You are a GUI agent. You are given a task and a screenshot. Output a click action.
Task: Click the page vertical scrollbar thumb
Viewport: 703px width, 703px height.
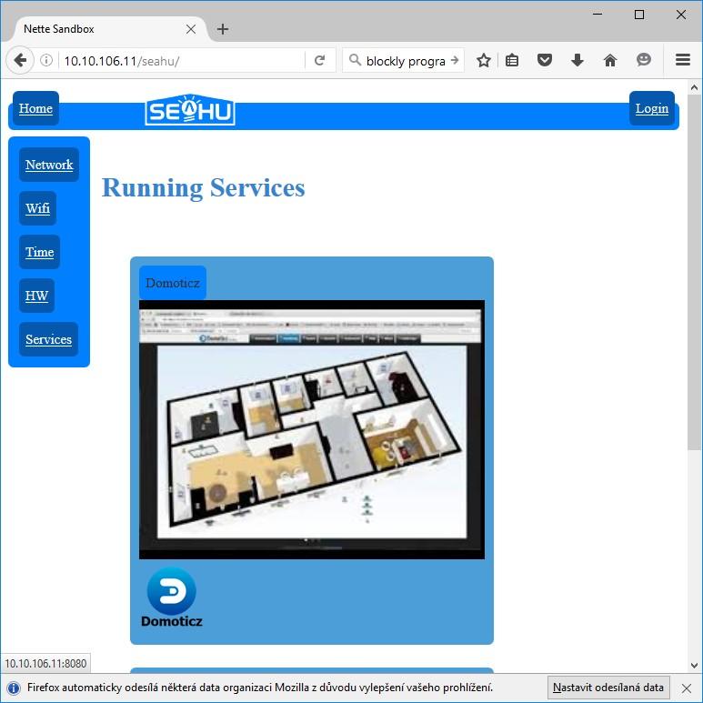(x=694, y=273)
